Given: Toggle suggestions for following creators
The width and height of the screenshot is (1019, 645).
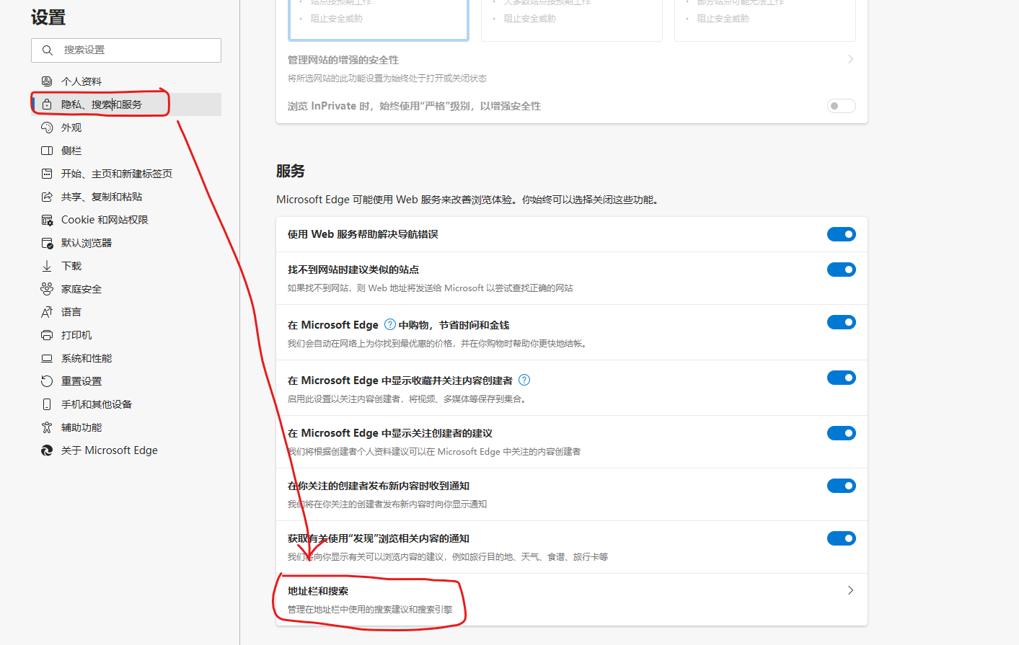Looking at the screenshot, I should (841, 433).
